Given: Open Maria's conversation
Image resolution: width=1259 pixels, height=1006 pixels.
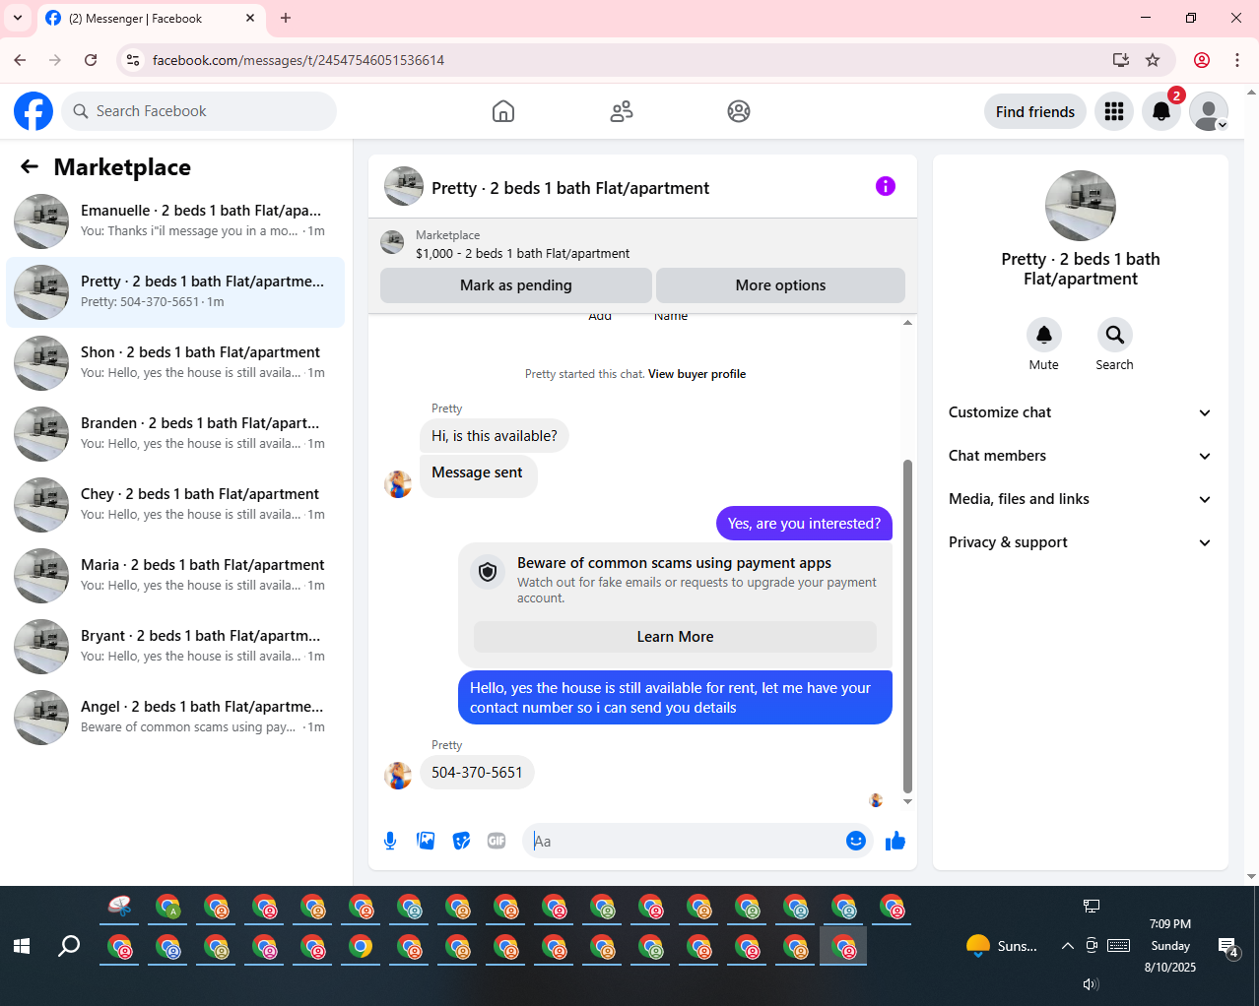Looking at the screenshot, I should point(175,576).
